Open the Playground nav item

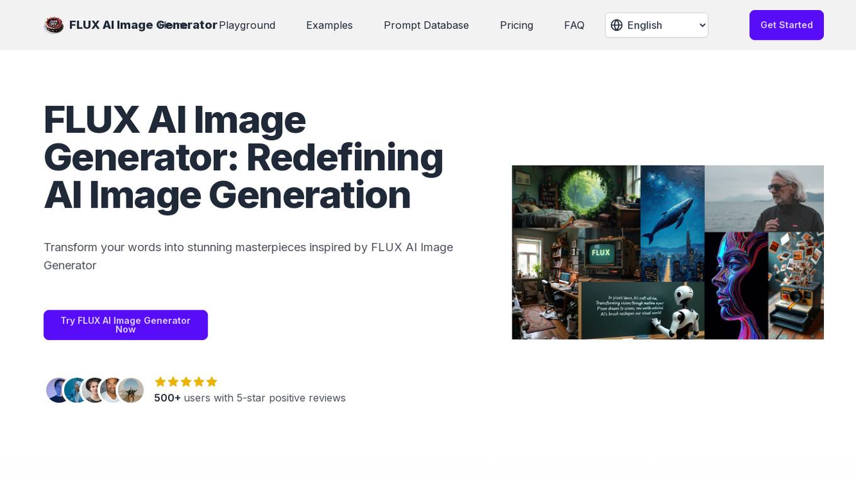point(247,25)
